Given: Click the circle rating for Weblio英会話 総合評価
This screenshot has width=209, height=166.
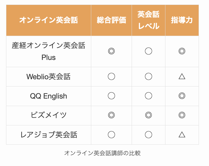Looking at the screenshot, I should coord(111,76).
